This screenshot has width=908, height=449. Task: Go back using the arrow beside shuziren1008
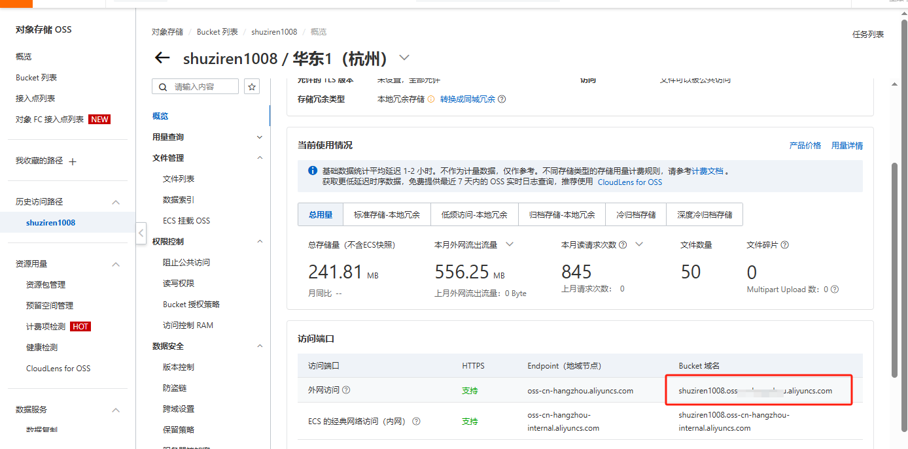click(x=162, y=58)
